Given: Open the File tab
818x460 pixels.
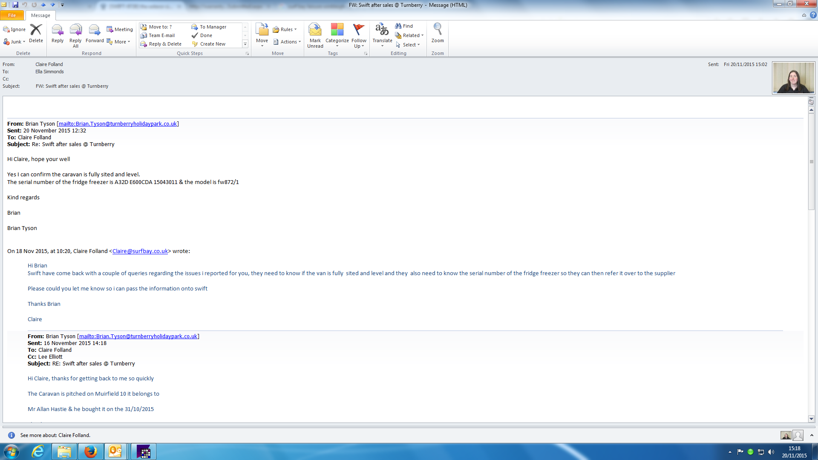Looking at the screenshot, I should (x=12, y=15).
